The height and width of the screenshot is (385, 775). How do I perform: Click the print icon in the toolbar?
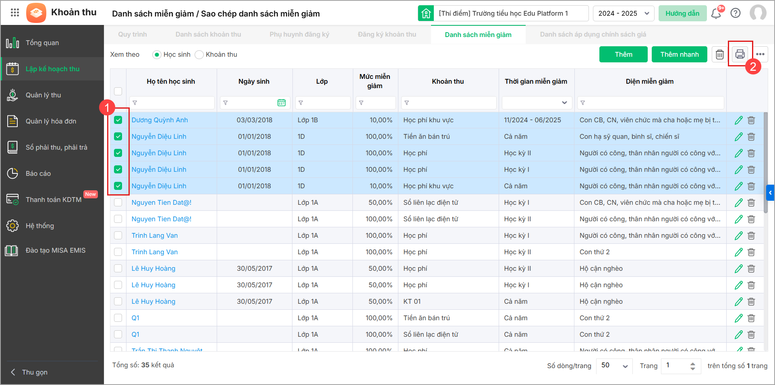pos(740,54)
